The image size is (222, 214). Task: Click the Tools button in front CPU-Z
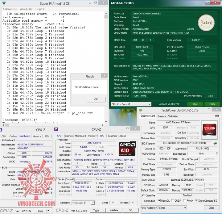(x=96, y=210)
